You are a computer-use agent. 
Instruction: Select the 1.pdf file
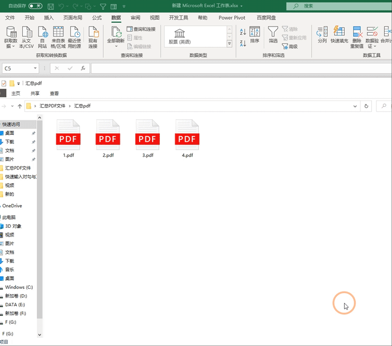coord(68,139)
